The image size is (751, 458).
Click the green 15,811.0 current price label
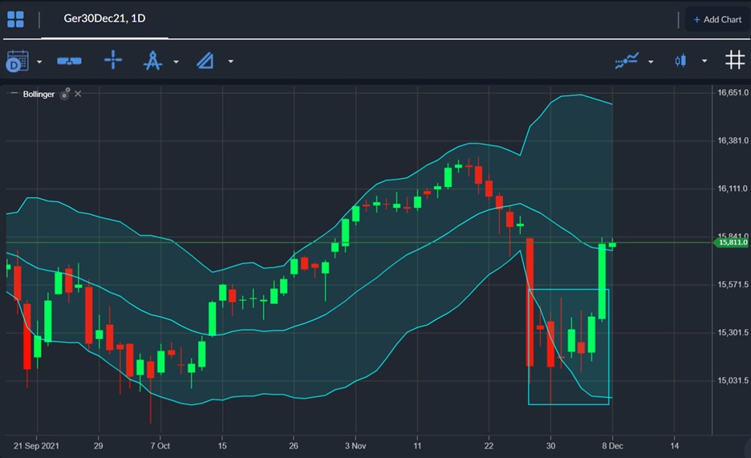[733, 242]
